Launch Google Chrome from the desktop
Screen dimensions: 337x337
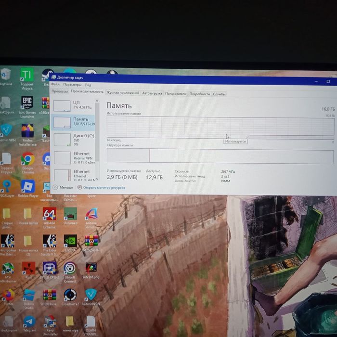pos(28,163)
